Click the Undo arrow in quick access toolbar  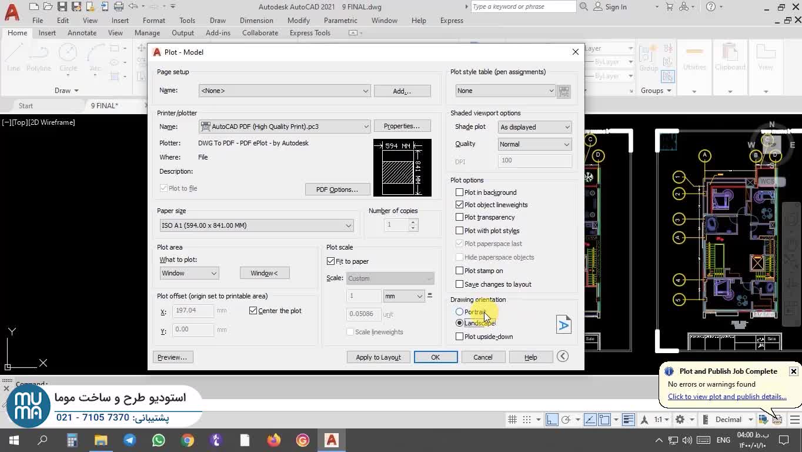[133, 6]
